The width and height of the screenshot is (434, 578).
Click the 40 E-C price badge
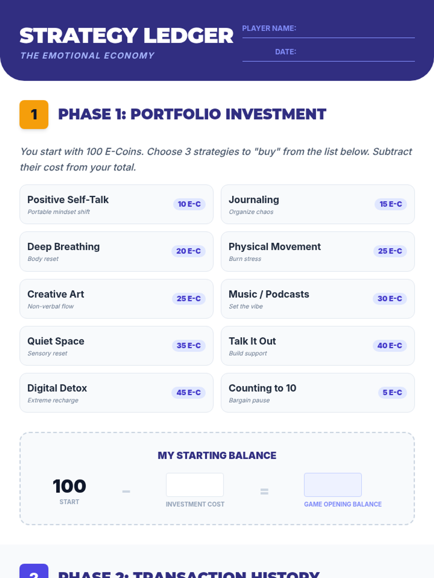pyautogui.click(x=390, y=346)
